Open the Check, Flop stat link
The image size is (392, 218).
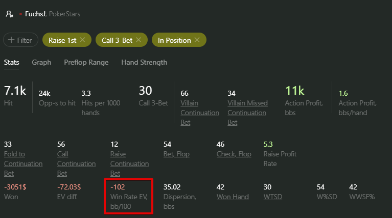click(234, 154)
